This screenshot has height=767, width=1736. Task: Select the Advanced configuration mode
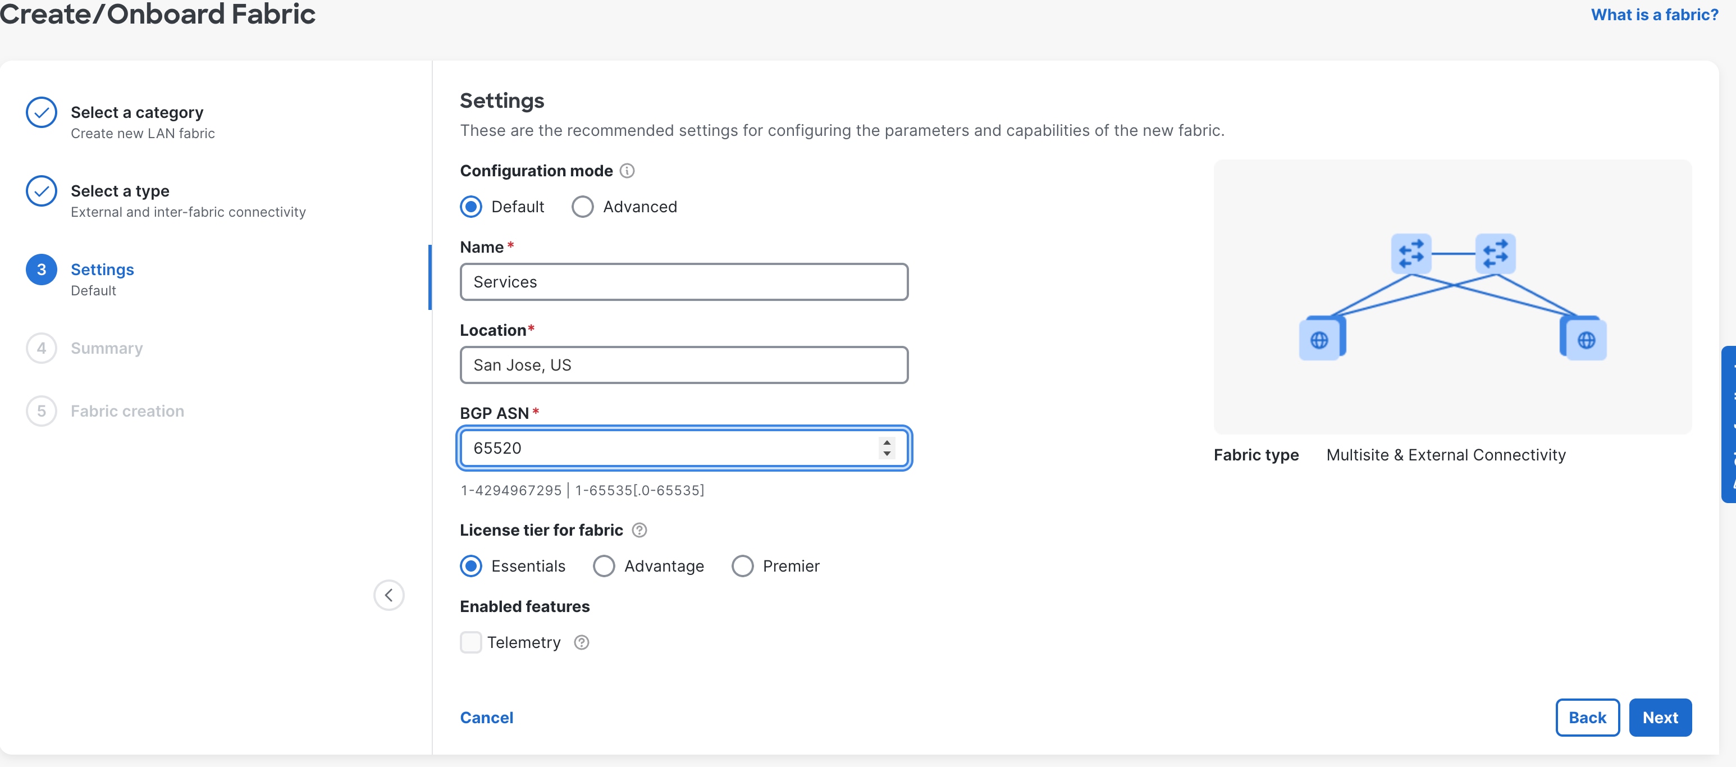point(582,207)
